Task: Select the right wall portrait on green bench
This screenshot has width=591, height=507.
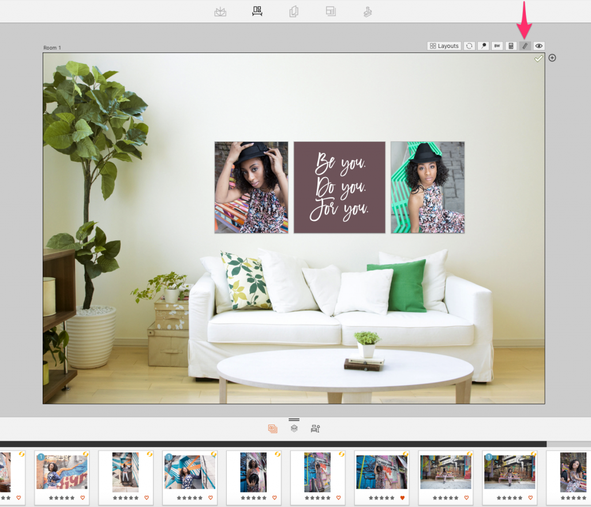Action: (x=428, y=187)
